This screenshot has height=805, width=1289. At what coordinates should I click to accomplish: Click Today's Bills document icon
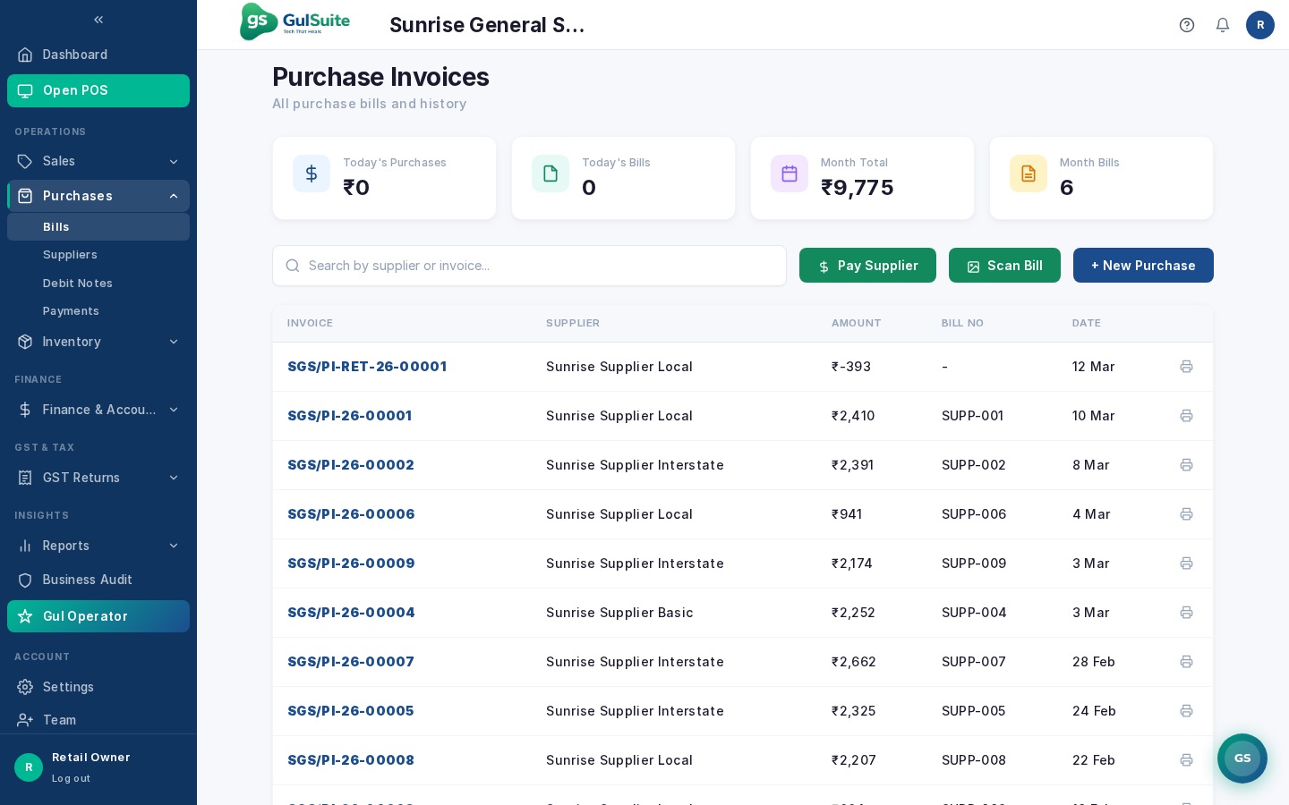coord(551,174)
